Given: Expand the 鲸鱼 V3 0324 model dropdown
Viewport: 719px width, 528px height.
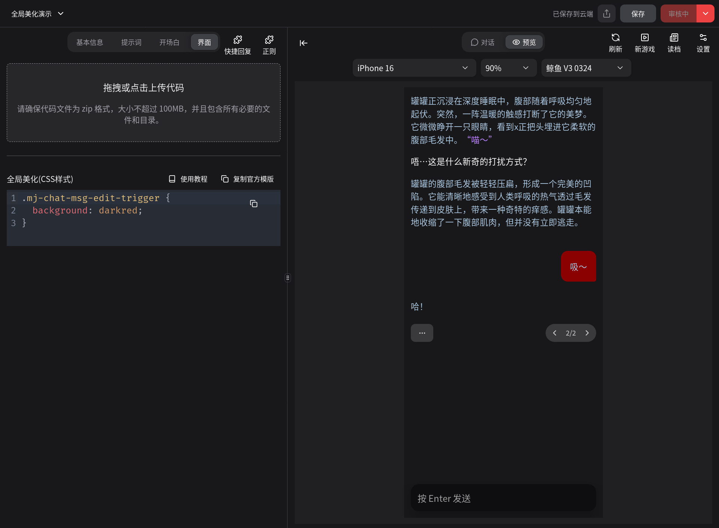Looking at the screenshot, I should tap(585, 68).
